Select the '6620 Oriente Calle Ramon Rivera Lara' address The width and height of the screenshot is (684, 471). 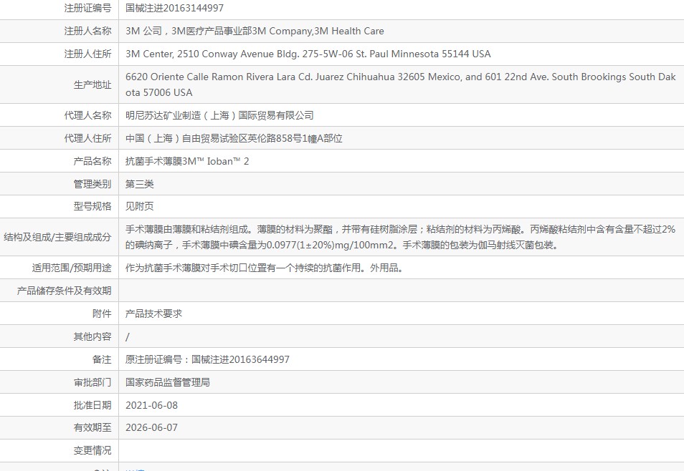(401, 84)
